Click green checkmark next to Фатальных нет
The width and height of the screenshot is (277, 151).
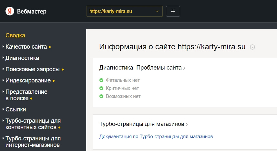tap(101, 80)
